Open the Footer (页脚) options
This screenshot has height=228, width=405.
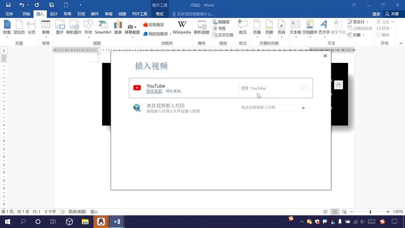pos(269,28)
